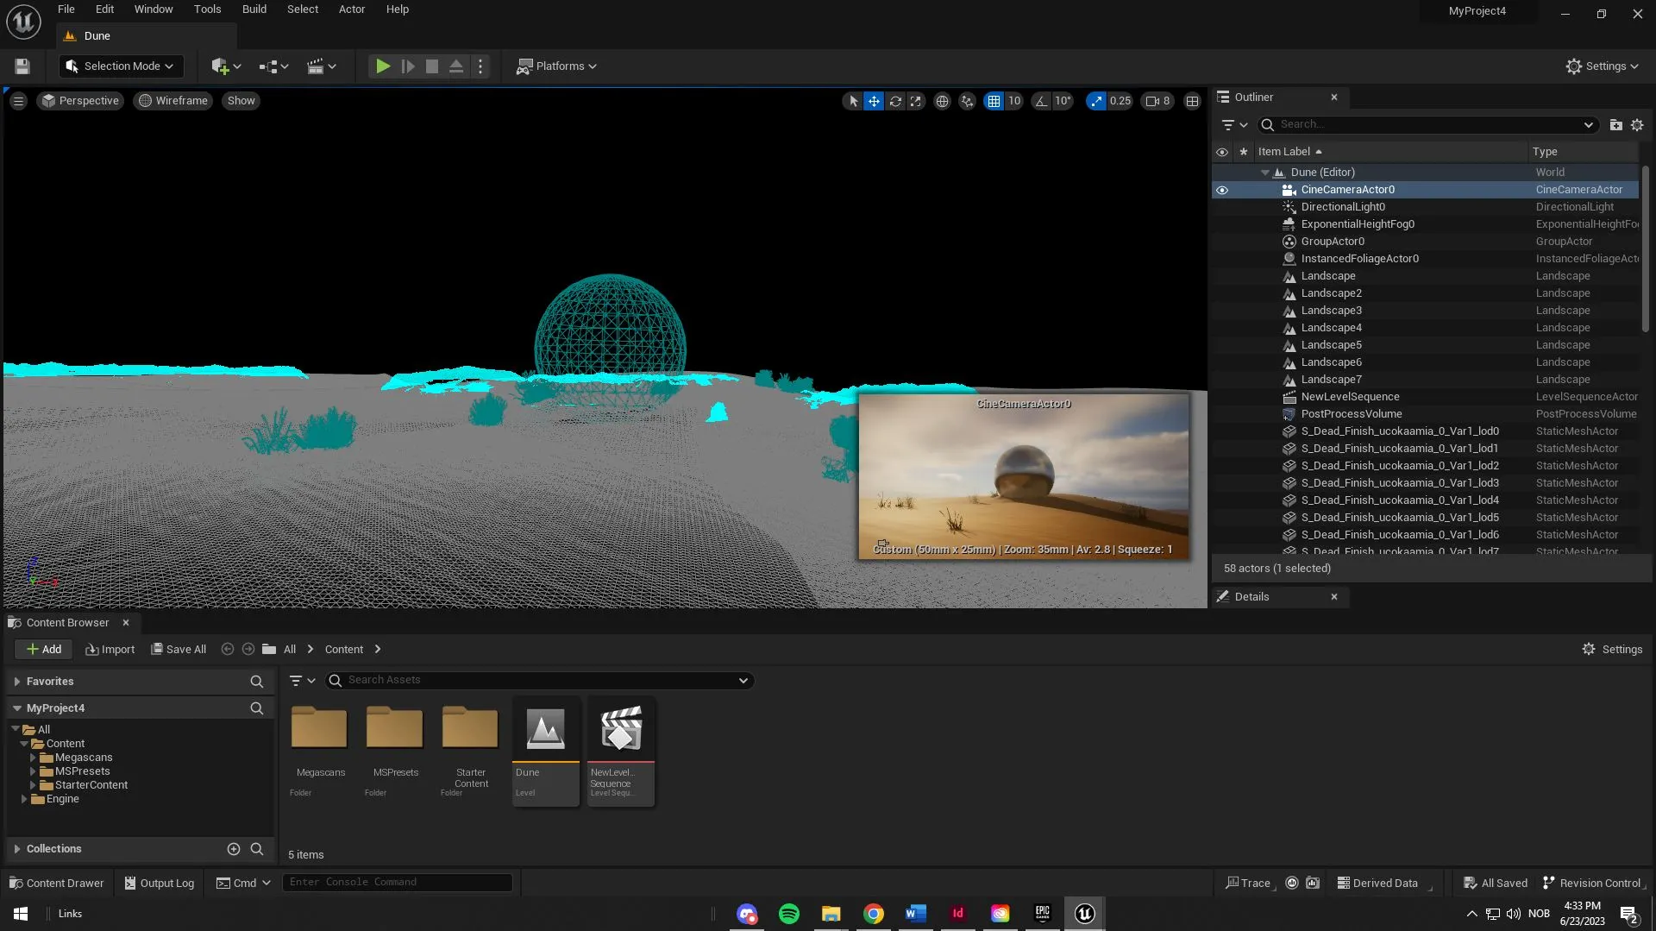This screenshot has height=931, width=1656.
Task: Click the Eject button in toolbar
Action: [x=456, y=66]
